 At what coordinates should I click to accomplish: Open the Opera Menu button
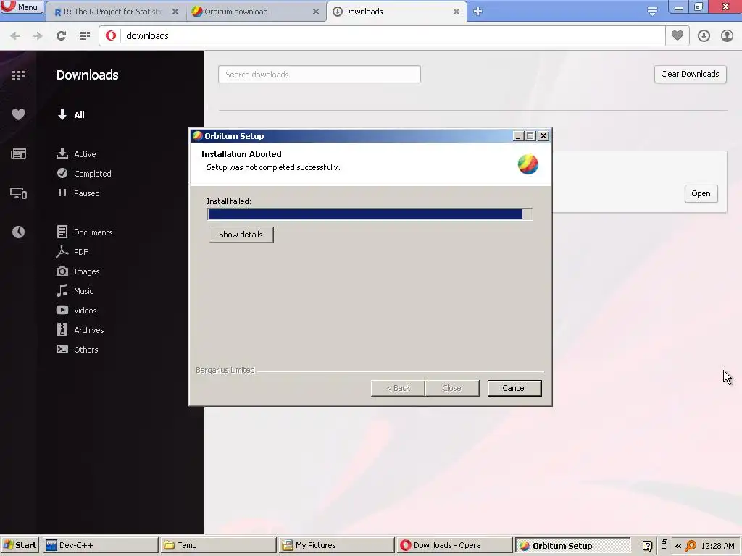click(x=21, y=7)
